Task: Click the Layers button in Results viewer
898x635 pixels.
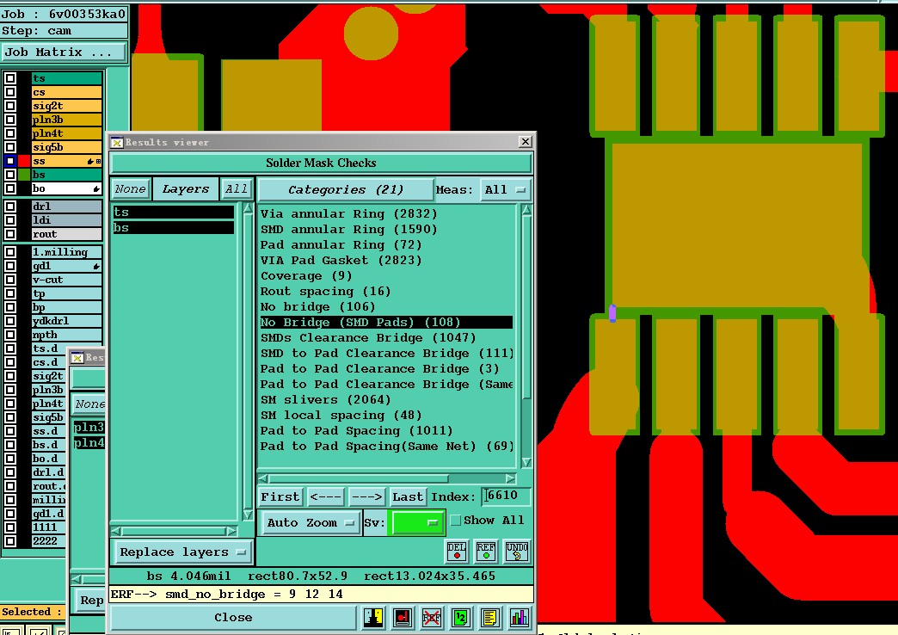Action: pyautogui.click(x=186, y=189)
